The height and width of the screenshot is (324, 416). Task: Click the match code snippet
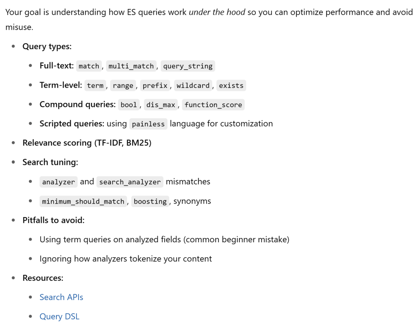coord(89,66)
